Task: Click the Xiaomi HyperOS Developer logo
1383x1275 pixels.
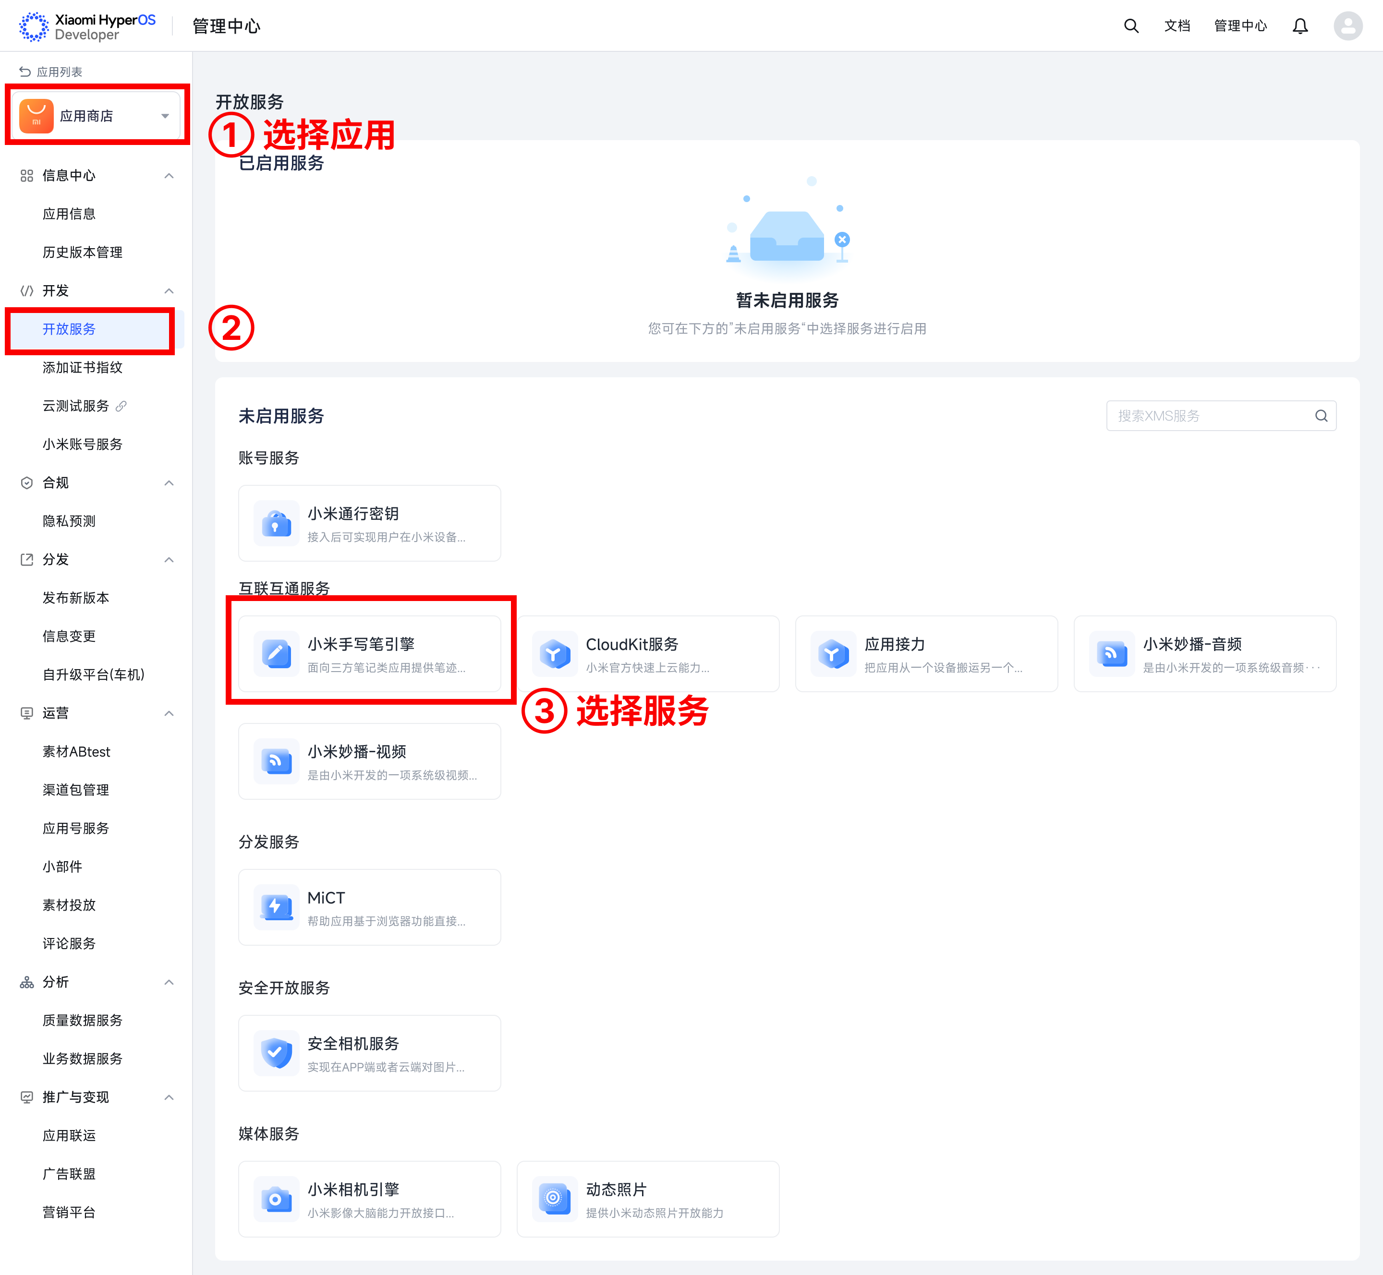Action: coord(87,26)
